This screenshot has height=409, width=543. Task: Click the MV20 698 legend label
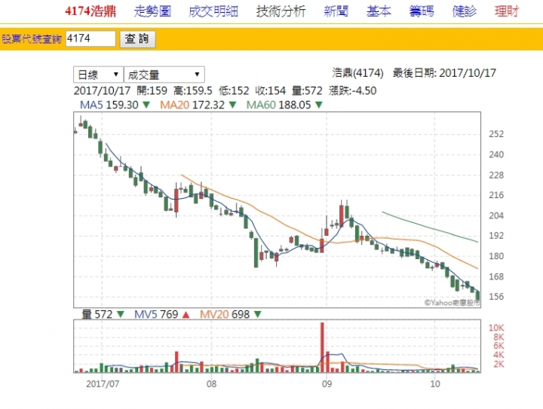225,314
